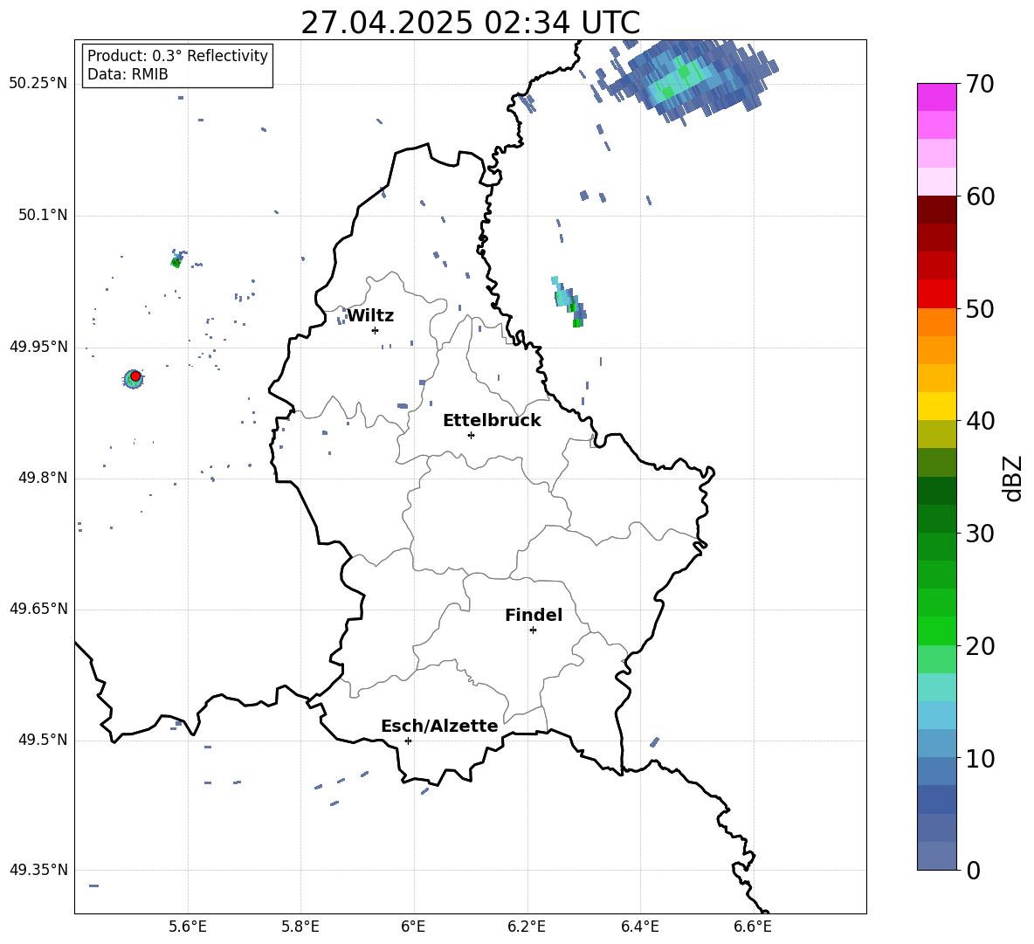Click the 50.25°N latitude label

(38, 84)
